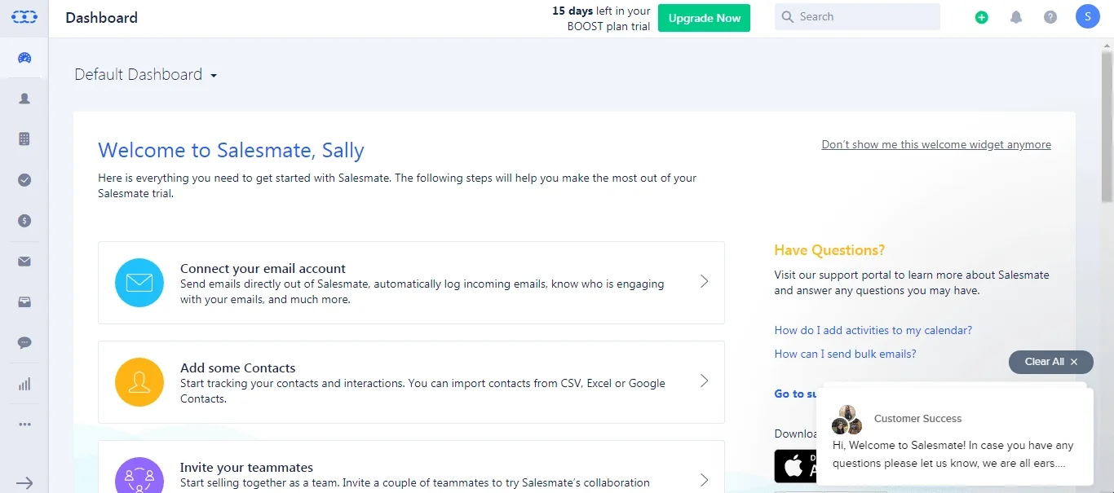Open 'How can I send bulk emails?' link

845,354
